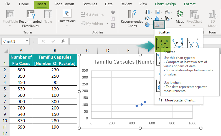Image resolution: width=221 pixels, height=136 pixels.
Task: Click the chart title Tamiflu Capsules
Action: pos(124,62)
